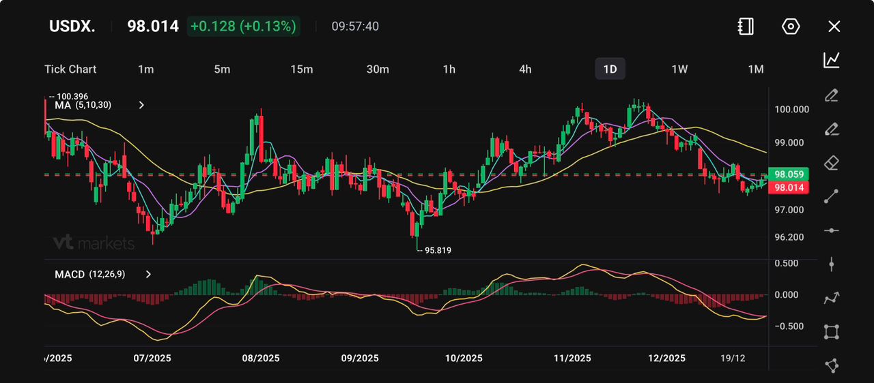
Task: Switch to the 15m timeframe
Action: click(x=301, y=69)
